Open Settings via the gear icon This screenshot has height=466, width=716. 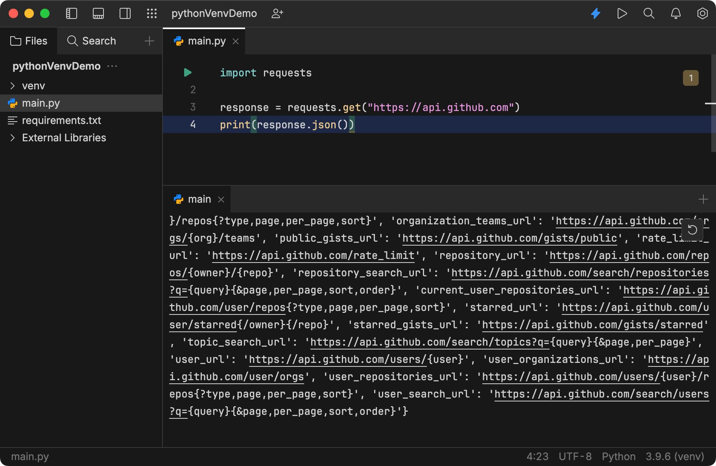(x=702, y=13)
